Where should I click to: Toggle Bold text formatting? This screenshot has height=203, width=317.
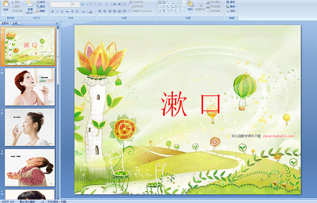[52, 11]
